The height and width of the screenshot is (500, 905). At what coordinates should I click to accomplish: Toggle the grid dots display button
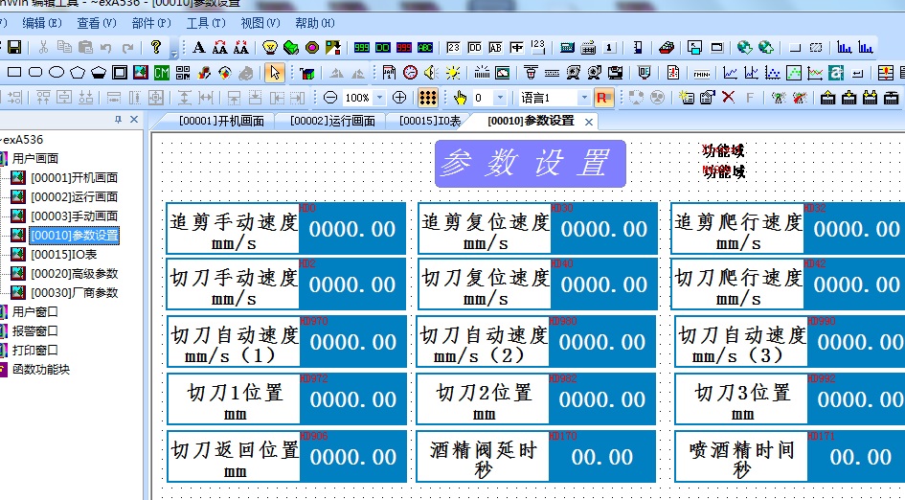pos(428,98)
